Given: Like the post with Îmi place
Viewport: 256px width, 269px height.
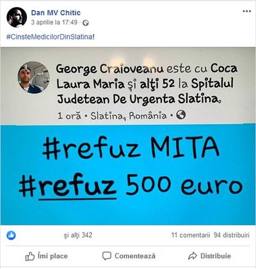Looking at the screenshot, I should 47,256.
